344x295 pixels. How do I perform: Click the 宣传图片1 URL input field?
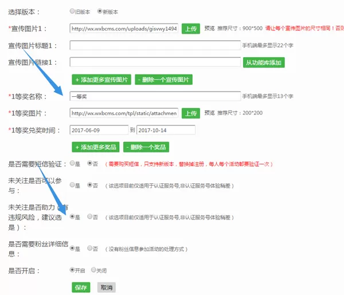124,29
